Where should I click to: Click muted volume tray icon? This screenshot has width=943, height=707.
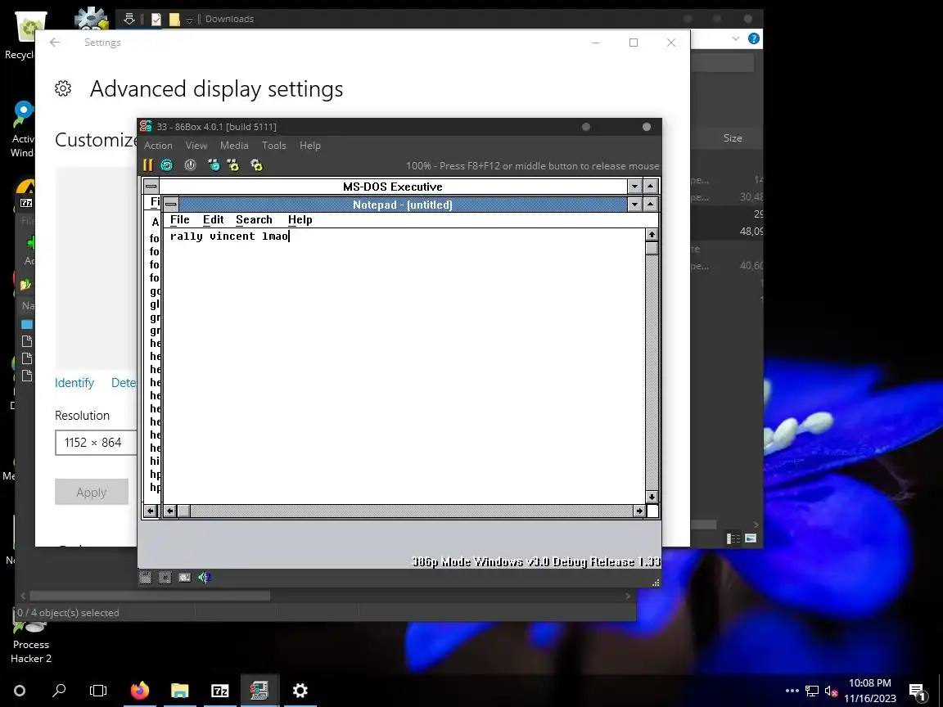coord(831,691)
